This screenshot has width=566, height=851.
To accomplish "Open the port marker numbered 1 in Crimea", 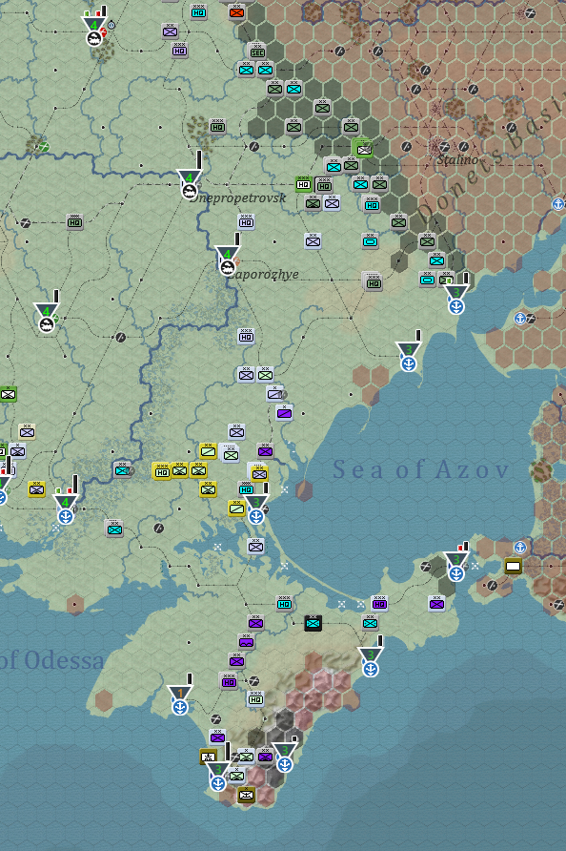I will tap(180, 700).
